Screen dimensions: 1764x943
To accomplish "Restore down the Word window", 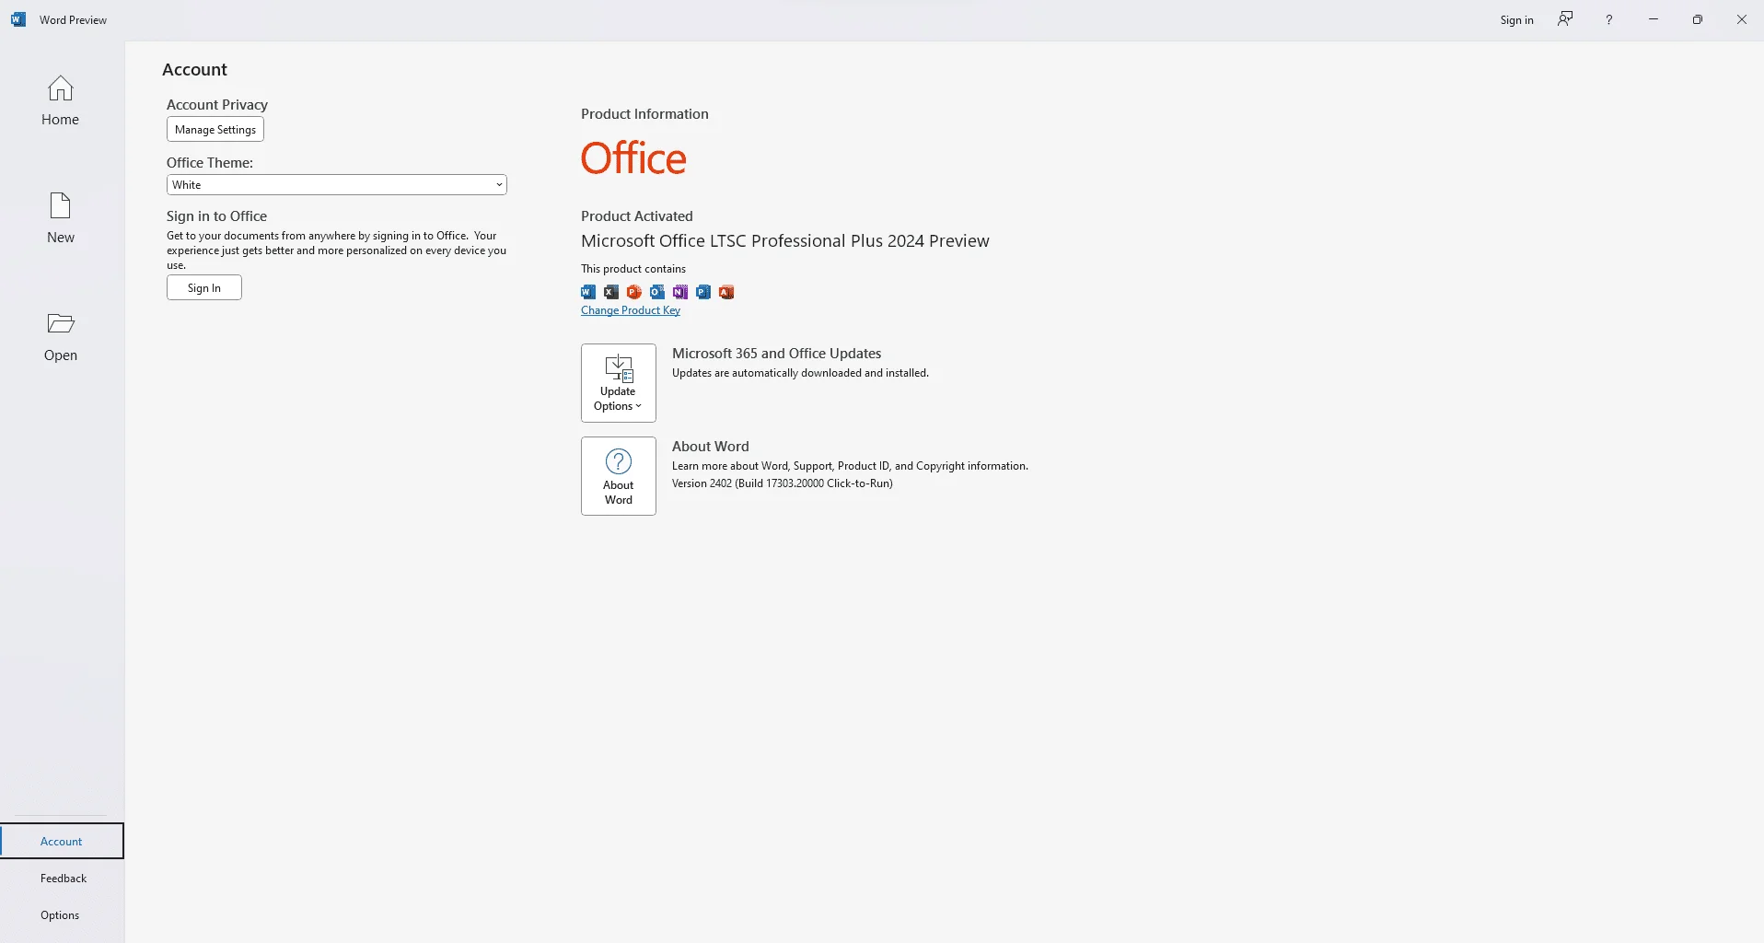I will click(1698, 19).
